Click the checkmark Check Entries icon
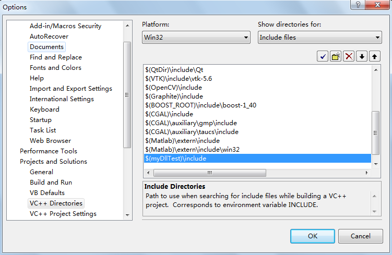392x255 pixels. [x=323, y=56]
